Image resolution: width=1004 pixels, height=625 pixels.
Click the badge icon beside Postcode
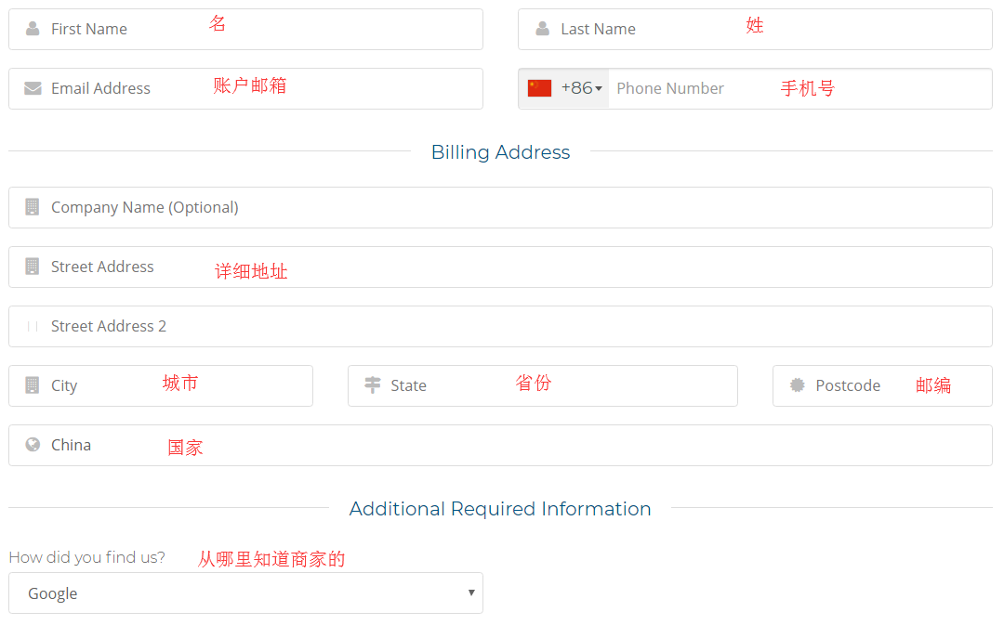click(798, 385)
